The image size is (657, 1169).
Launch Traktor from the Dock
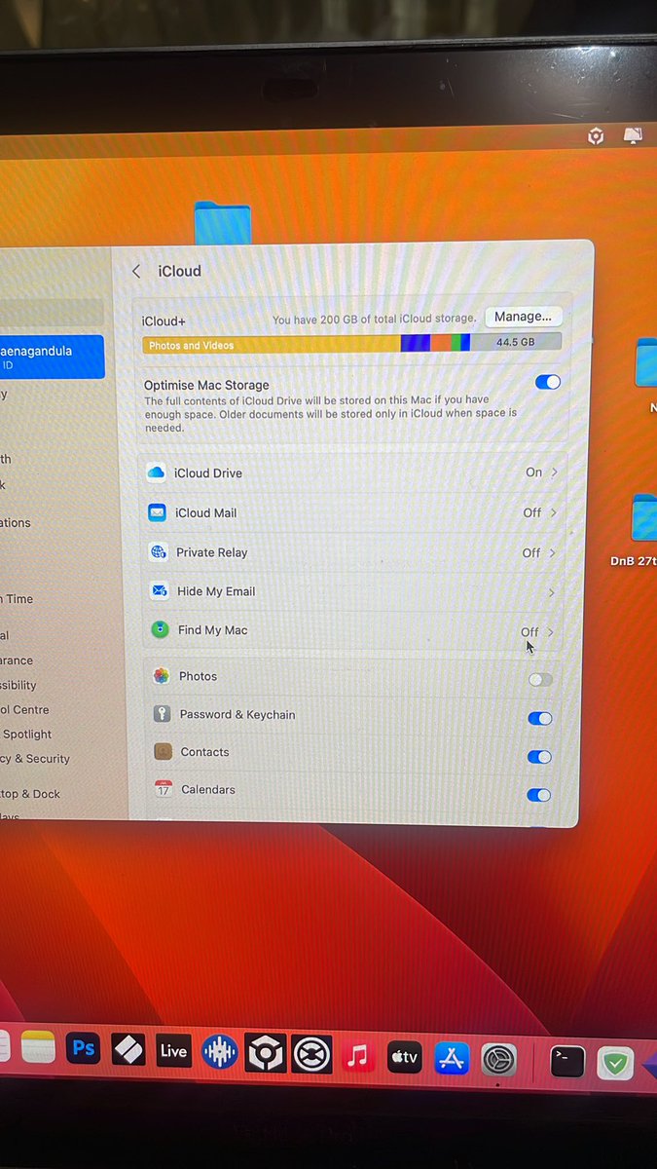(x=311, y=1055)
